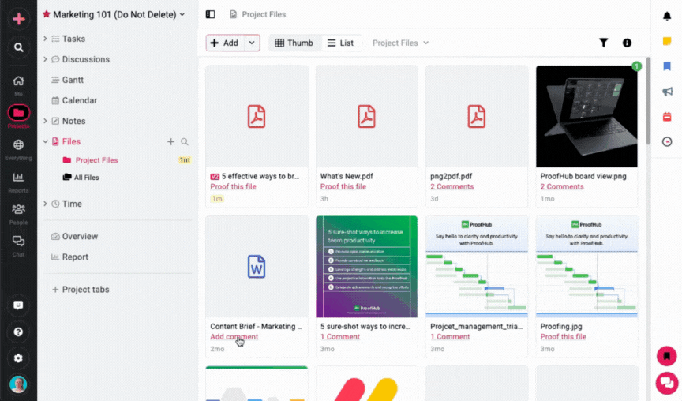Viewport: 682px width, 401px height.
Task: Open png2pdf.pdf PDF thumbnail
Action: pyautogui.click(x=477, y=117)
